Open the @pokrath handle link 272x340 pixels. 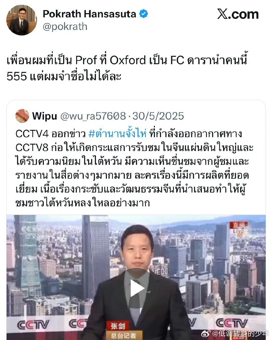(65, 27)
